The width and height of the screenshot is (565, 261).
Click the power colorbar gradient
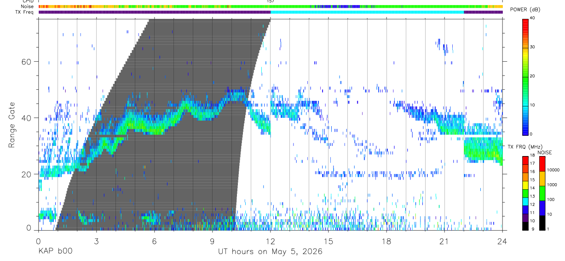coord(525,76)
